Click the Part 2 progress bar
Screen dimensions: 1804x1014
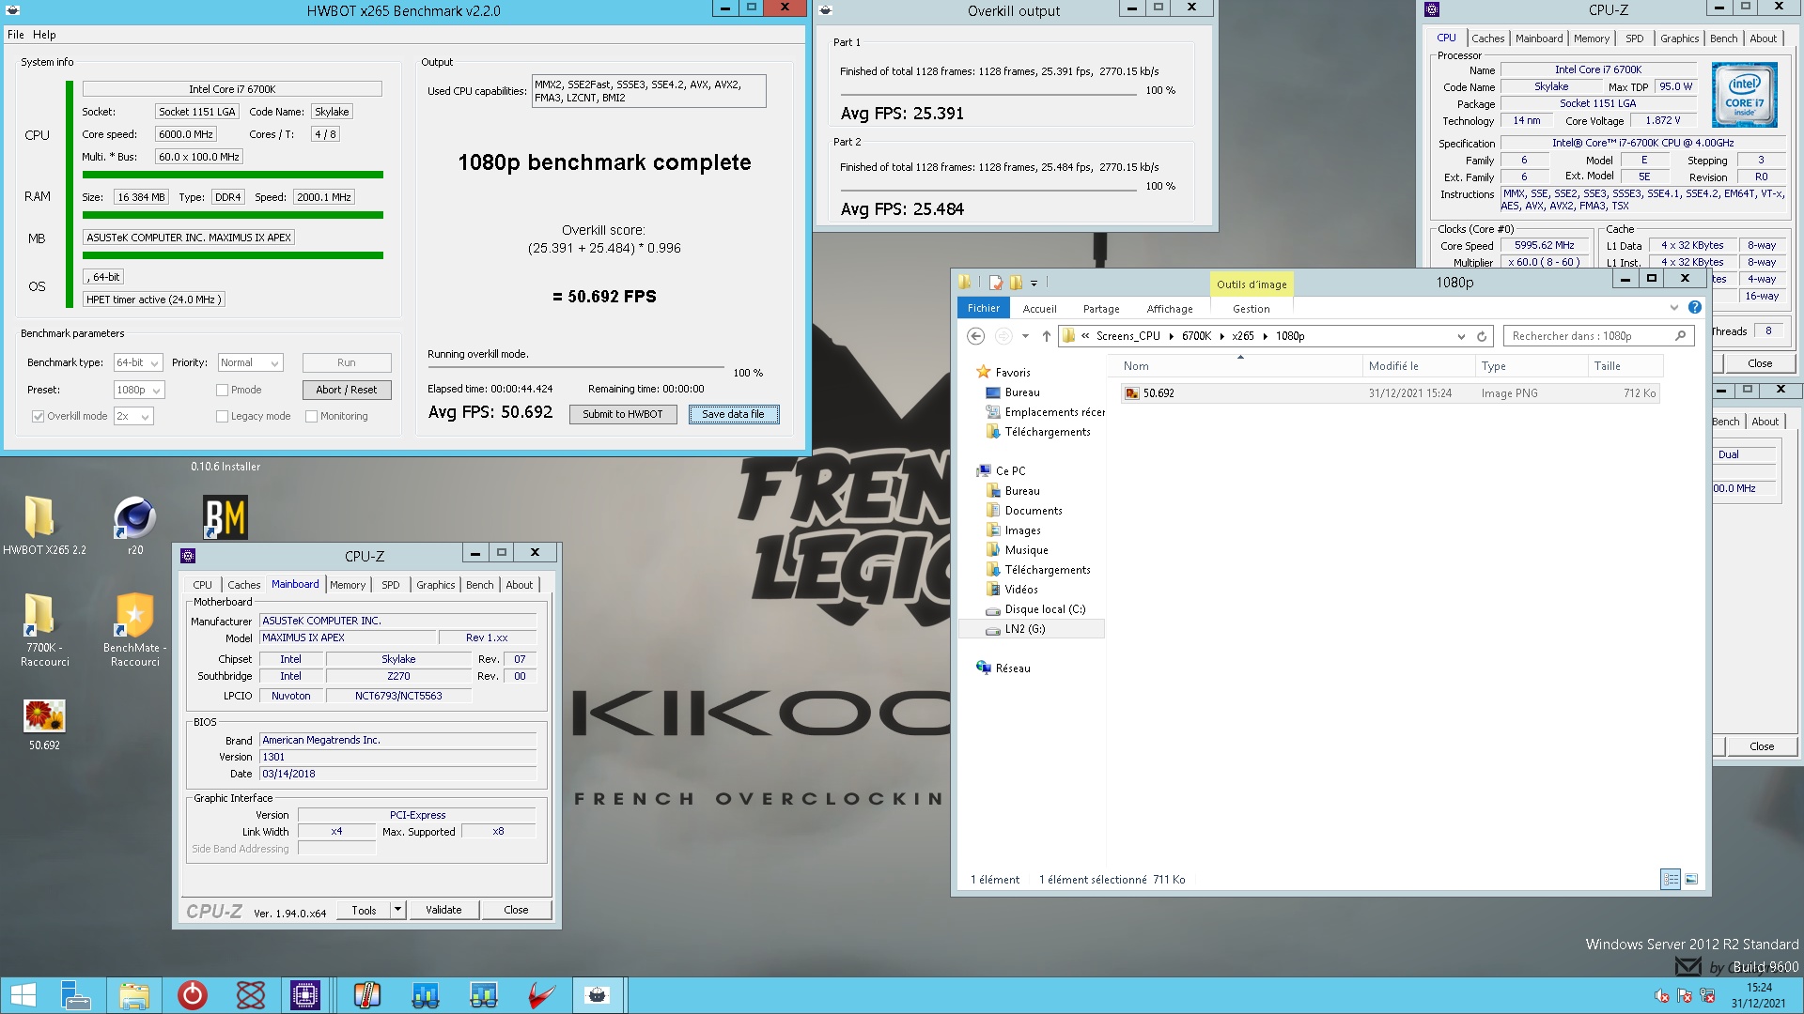988,191
